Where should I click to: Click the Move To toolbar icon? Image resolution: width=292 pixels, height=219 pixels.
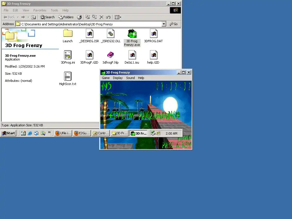88,17
